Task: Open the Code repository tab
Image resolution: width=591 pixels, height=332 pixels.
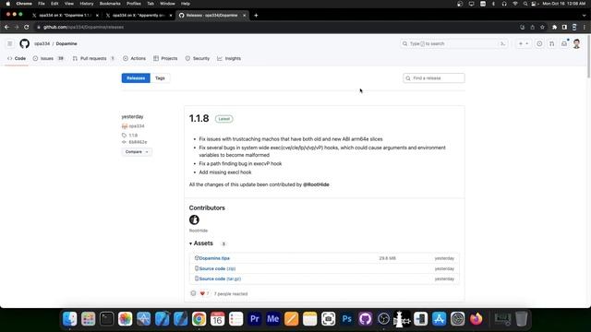Action: [x=17, y=58]
